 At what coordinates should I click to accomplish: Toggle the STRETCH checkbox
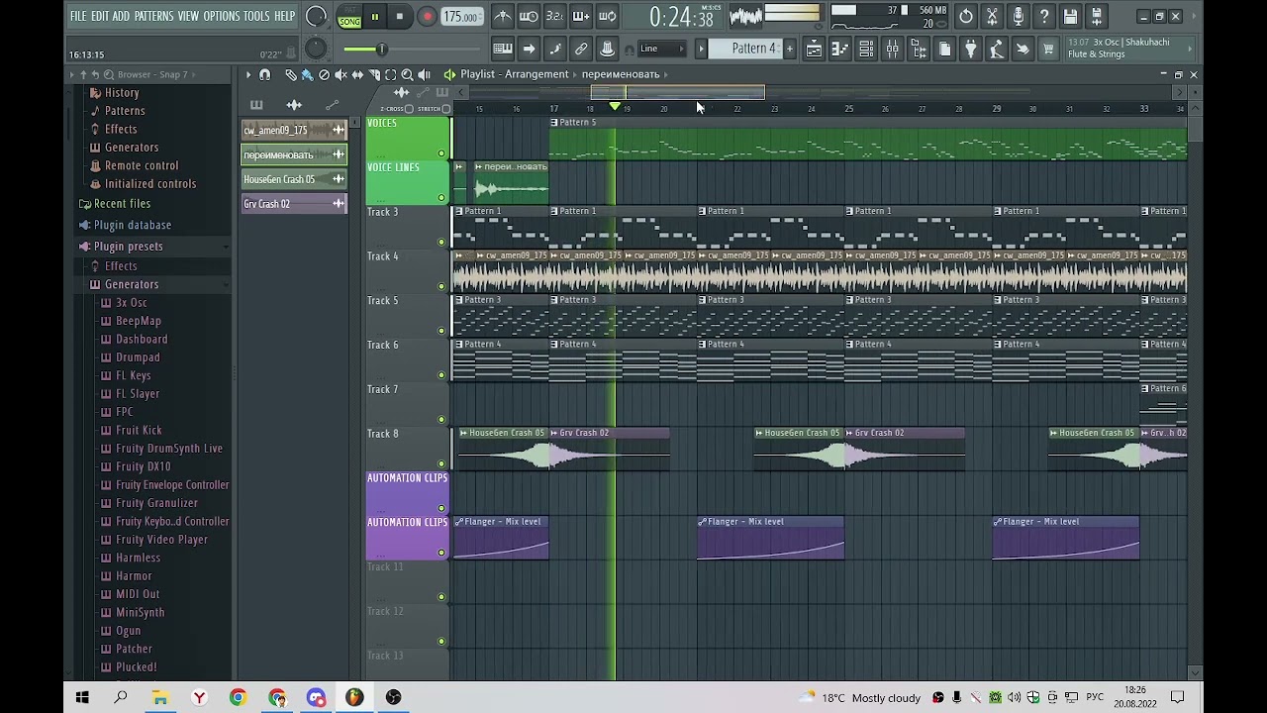[445, 109]
